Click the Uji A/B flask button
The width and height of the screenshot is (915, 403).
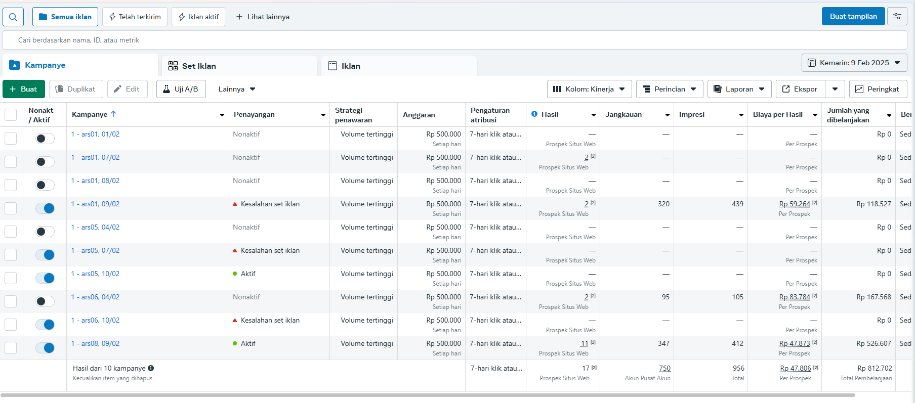[181, 89]
